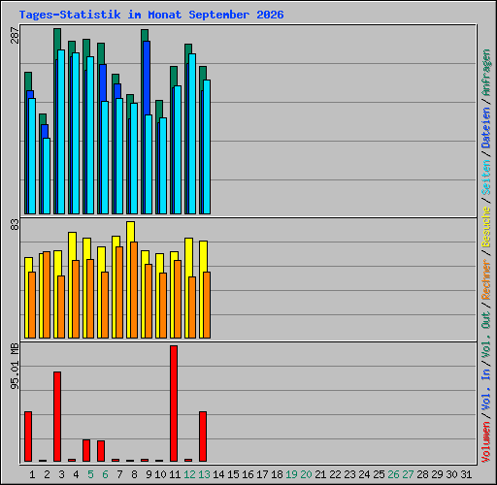Click the yellow Besuche legend label

(486, 227)
